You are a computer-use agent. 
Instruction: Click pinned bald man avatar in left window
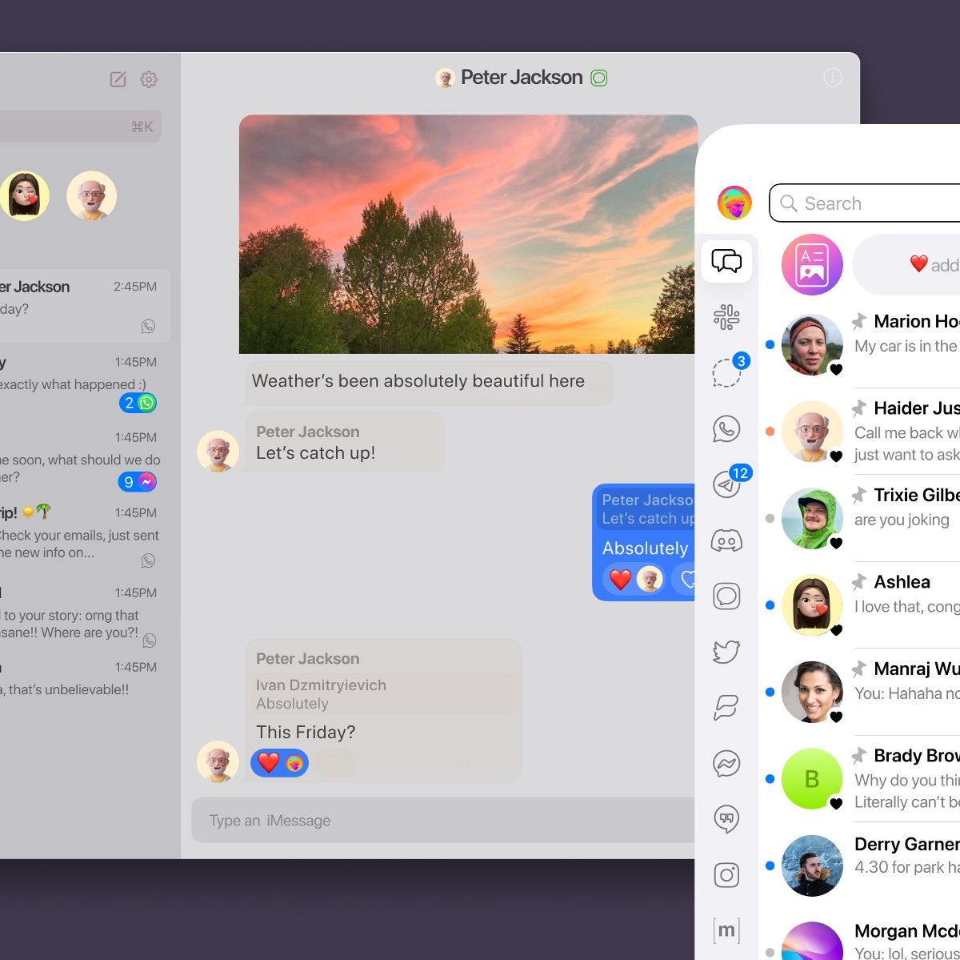pos(92,195)
